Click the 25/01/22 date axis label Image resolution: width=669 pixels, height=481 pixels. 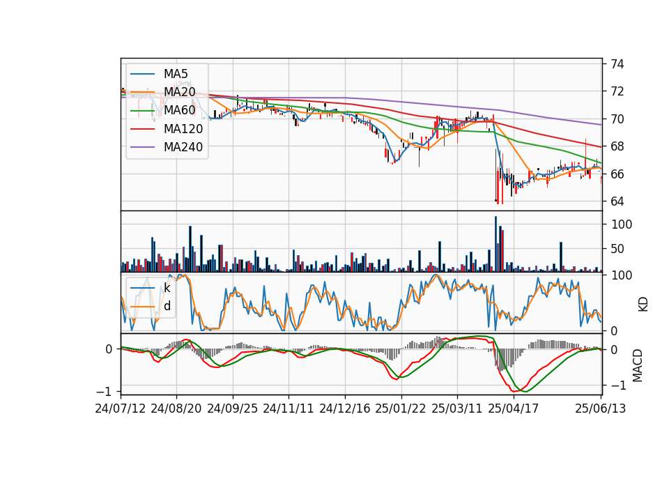401,409
